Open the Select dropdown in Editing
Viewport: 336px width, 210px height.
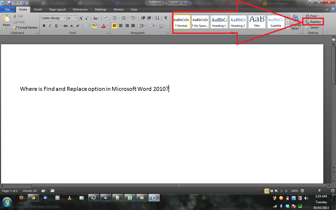(x=313, y=28)
